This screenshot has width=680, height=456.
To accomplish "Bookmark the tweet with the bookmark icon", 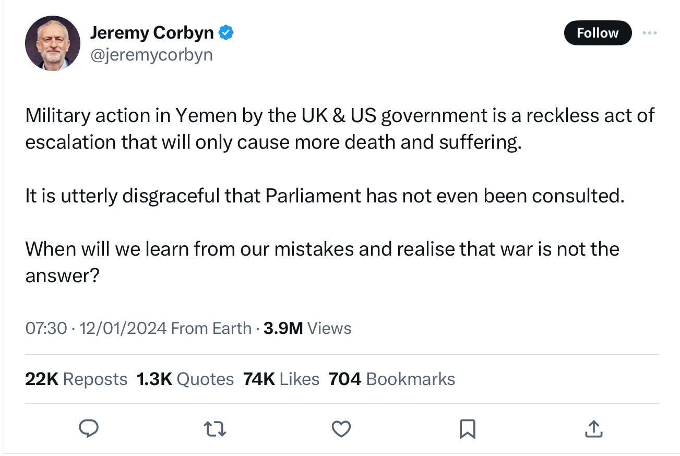I will 468,429.
